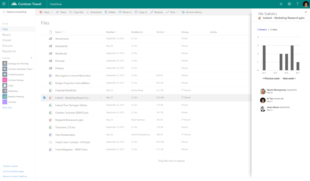Click the Search everything field

click(x=18, y=12)
